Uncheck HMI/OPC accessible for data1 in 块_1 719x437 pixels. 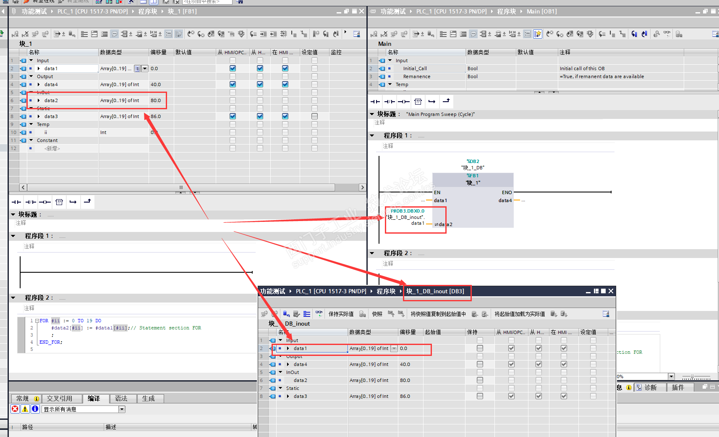[x=233, y=68]
